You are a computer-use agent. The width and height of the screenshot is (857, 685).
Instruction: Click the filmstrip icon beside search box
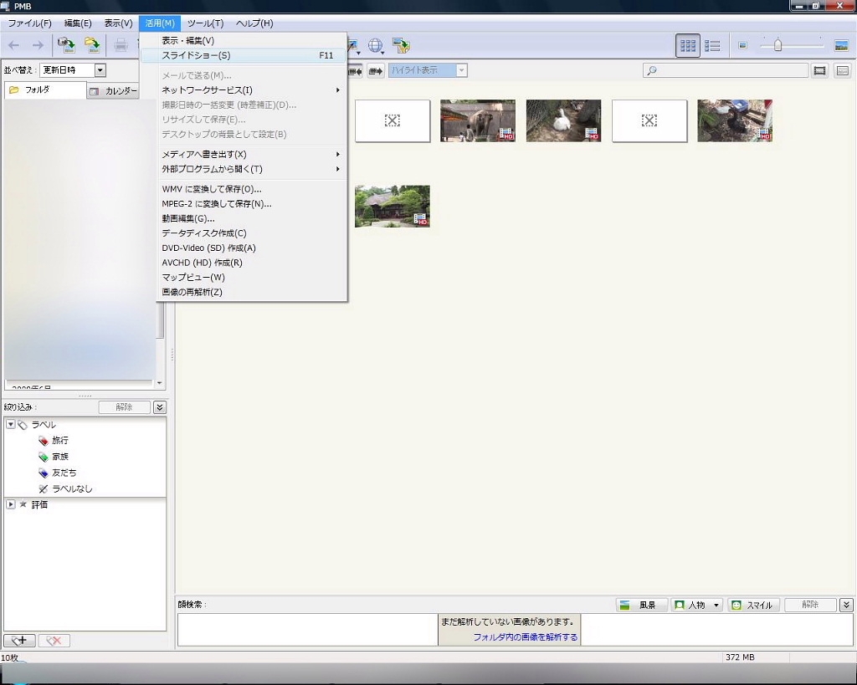pyautogui.click(x=820, y=70)
